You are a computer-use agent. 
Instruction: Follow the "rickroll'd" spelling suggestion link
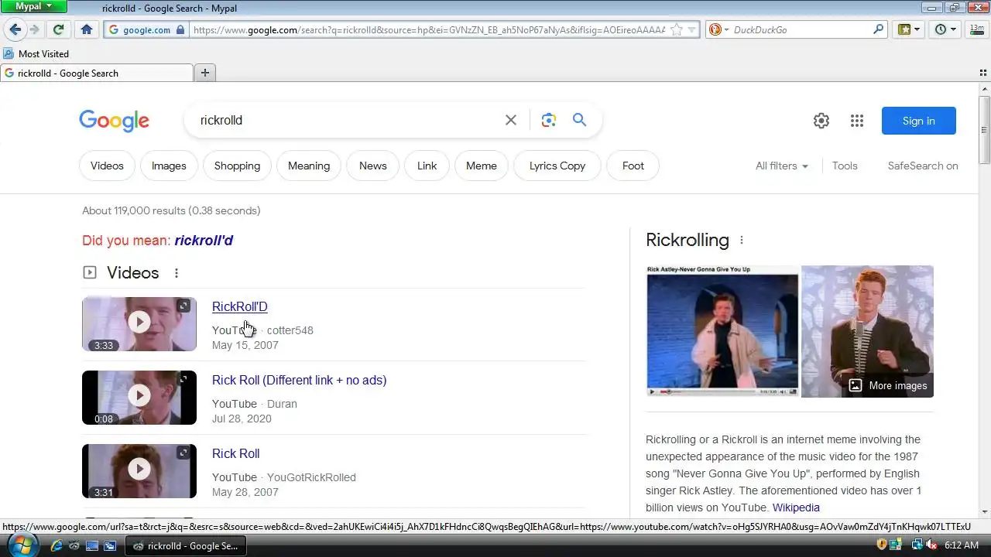pyautogui.click(x=204, y=240)
